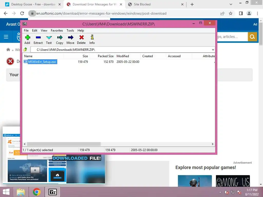Open the Favorites menu
The height and width of the screenshot is (197, 263).
[57, 31]
